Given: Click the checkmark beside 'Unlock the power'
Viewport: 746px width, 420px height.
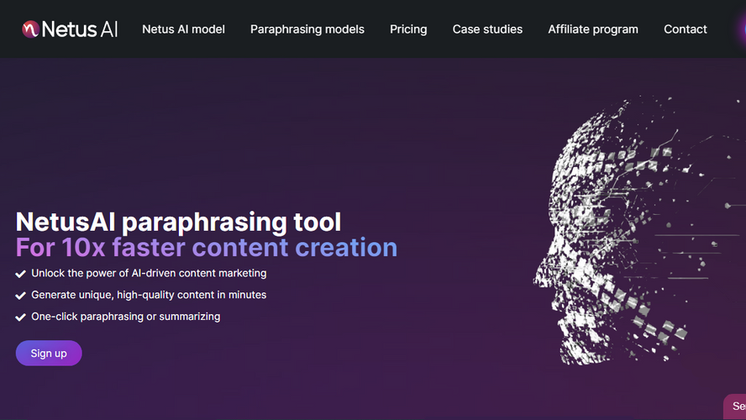Looking at the screenshot, I should pyautogui.click(x=20, y=274).
